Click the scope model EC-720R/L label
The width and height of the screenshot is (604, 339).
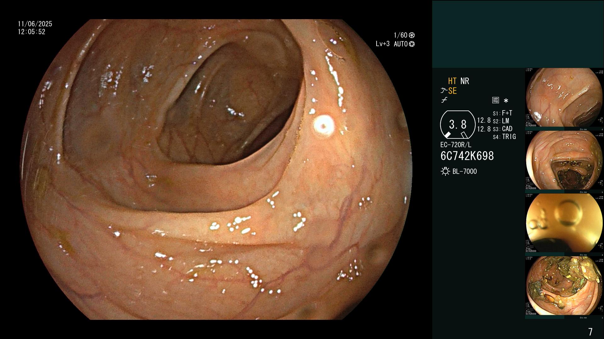456,145
